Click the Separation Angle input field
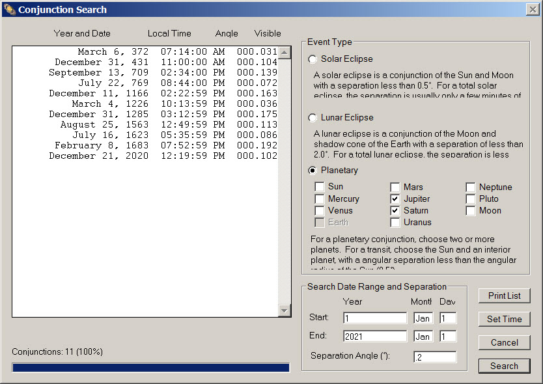The width and height of the screenshot is (543, 384). tap(435, 357)
